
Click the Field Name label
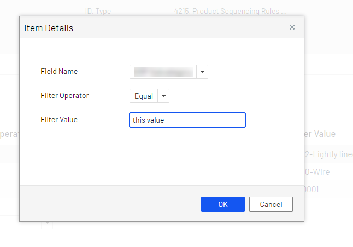point(59,72)
